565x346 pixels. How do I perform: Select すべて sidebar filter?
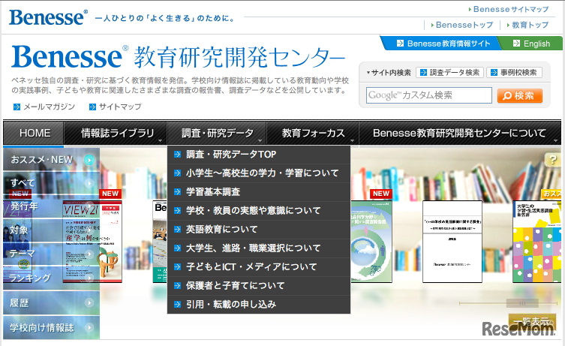[x=51, y=183]
